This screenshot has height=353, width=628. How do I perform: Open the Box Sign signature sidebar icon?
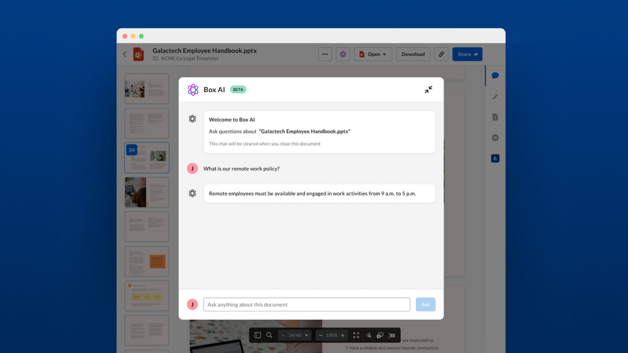tap(495, 159)
